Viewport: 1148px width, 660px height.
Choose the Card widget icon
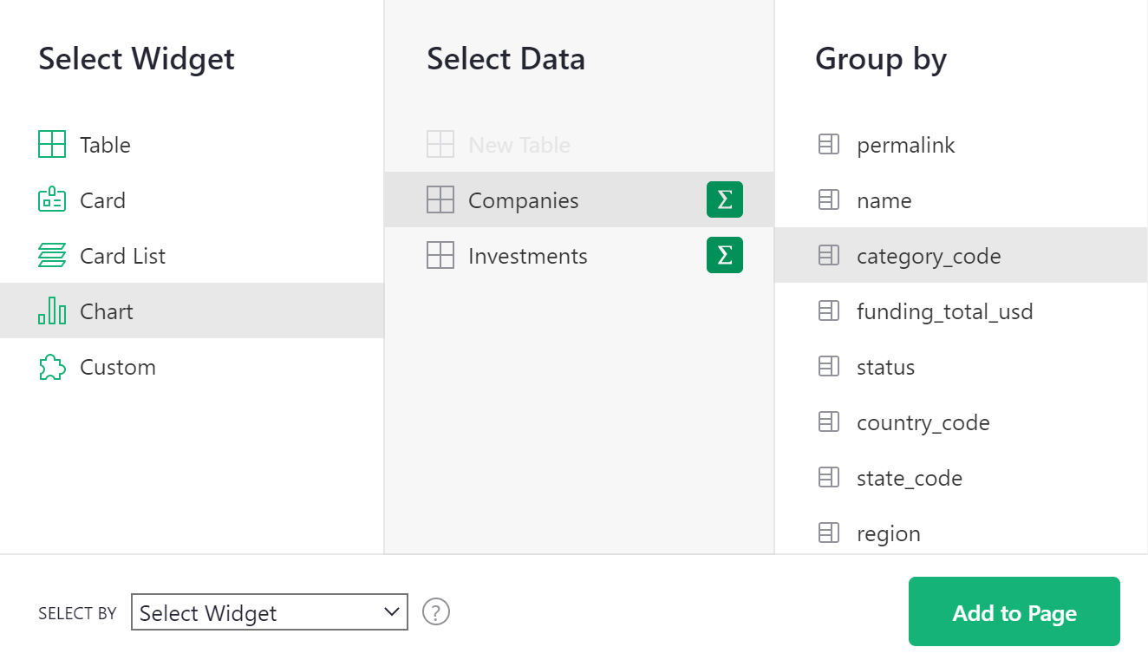pos(52,200)
